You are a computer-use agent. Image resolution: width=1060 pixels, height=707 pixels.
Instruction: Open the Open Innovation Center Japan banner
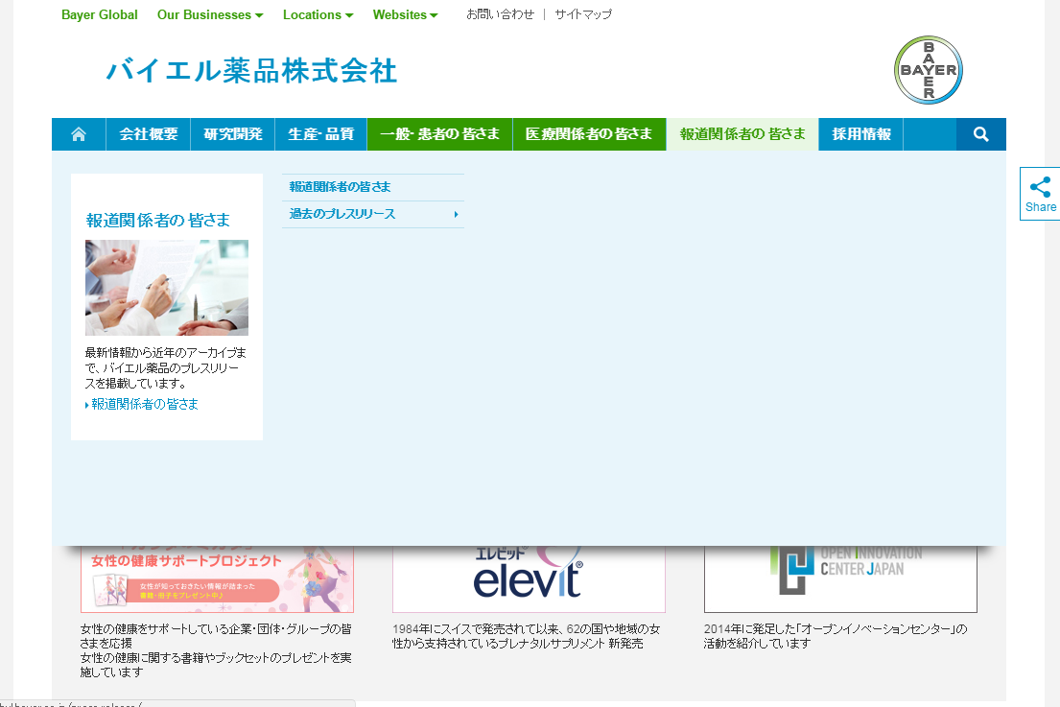coord(840,578)
